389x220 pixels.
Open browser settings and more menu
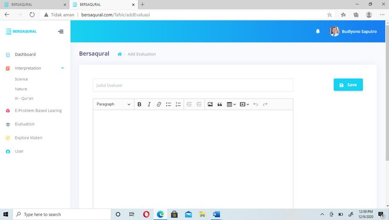tap(382, 15)
